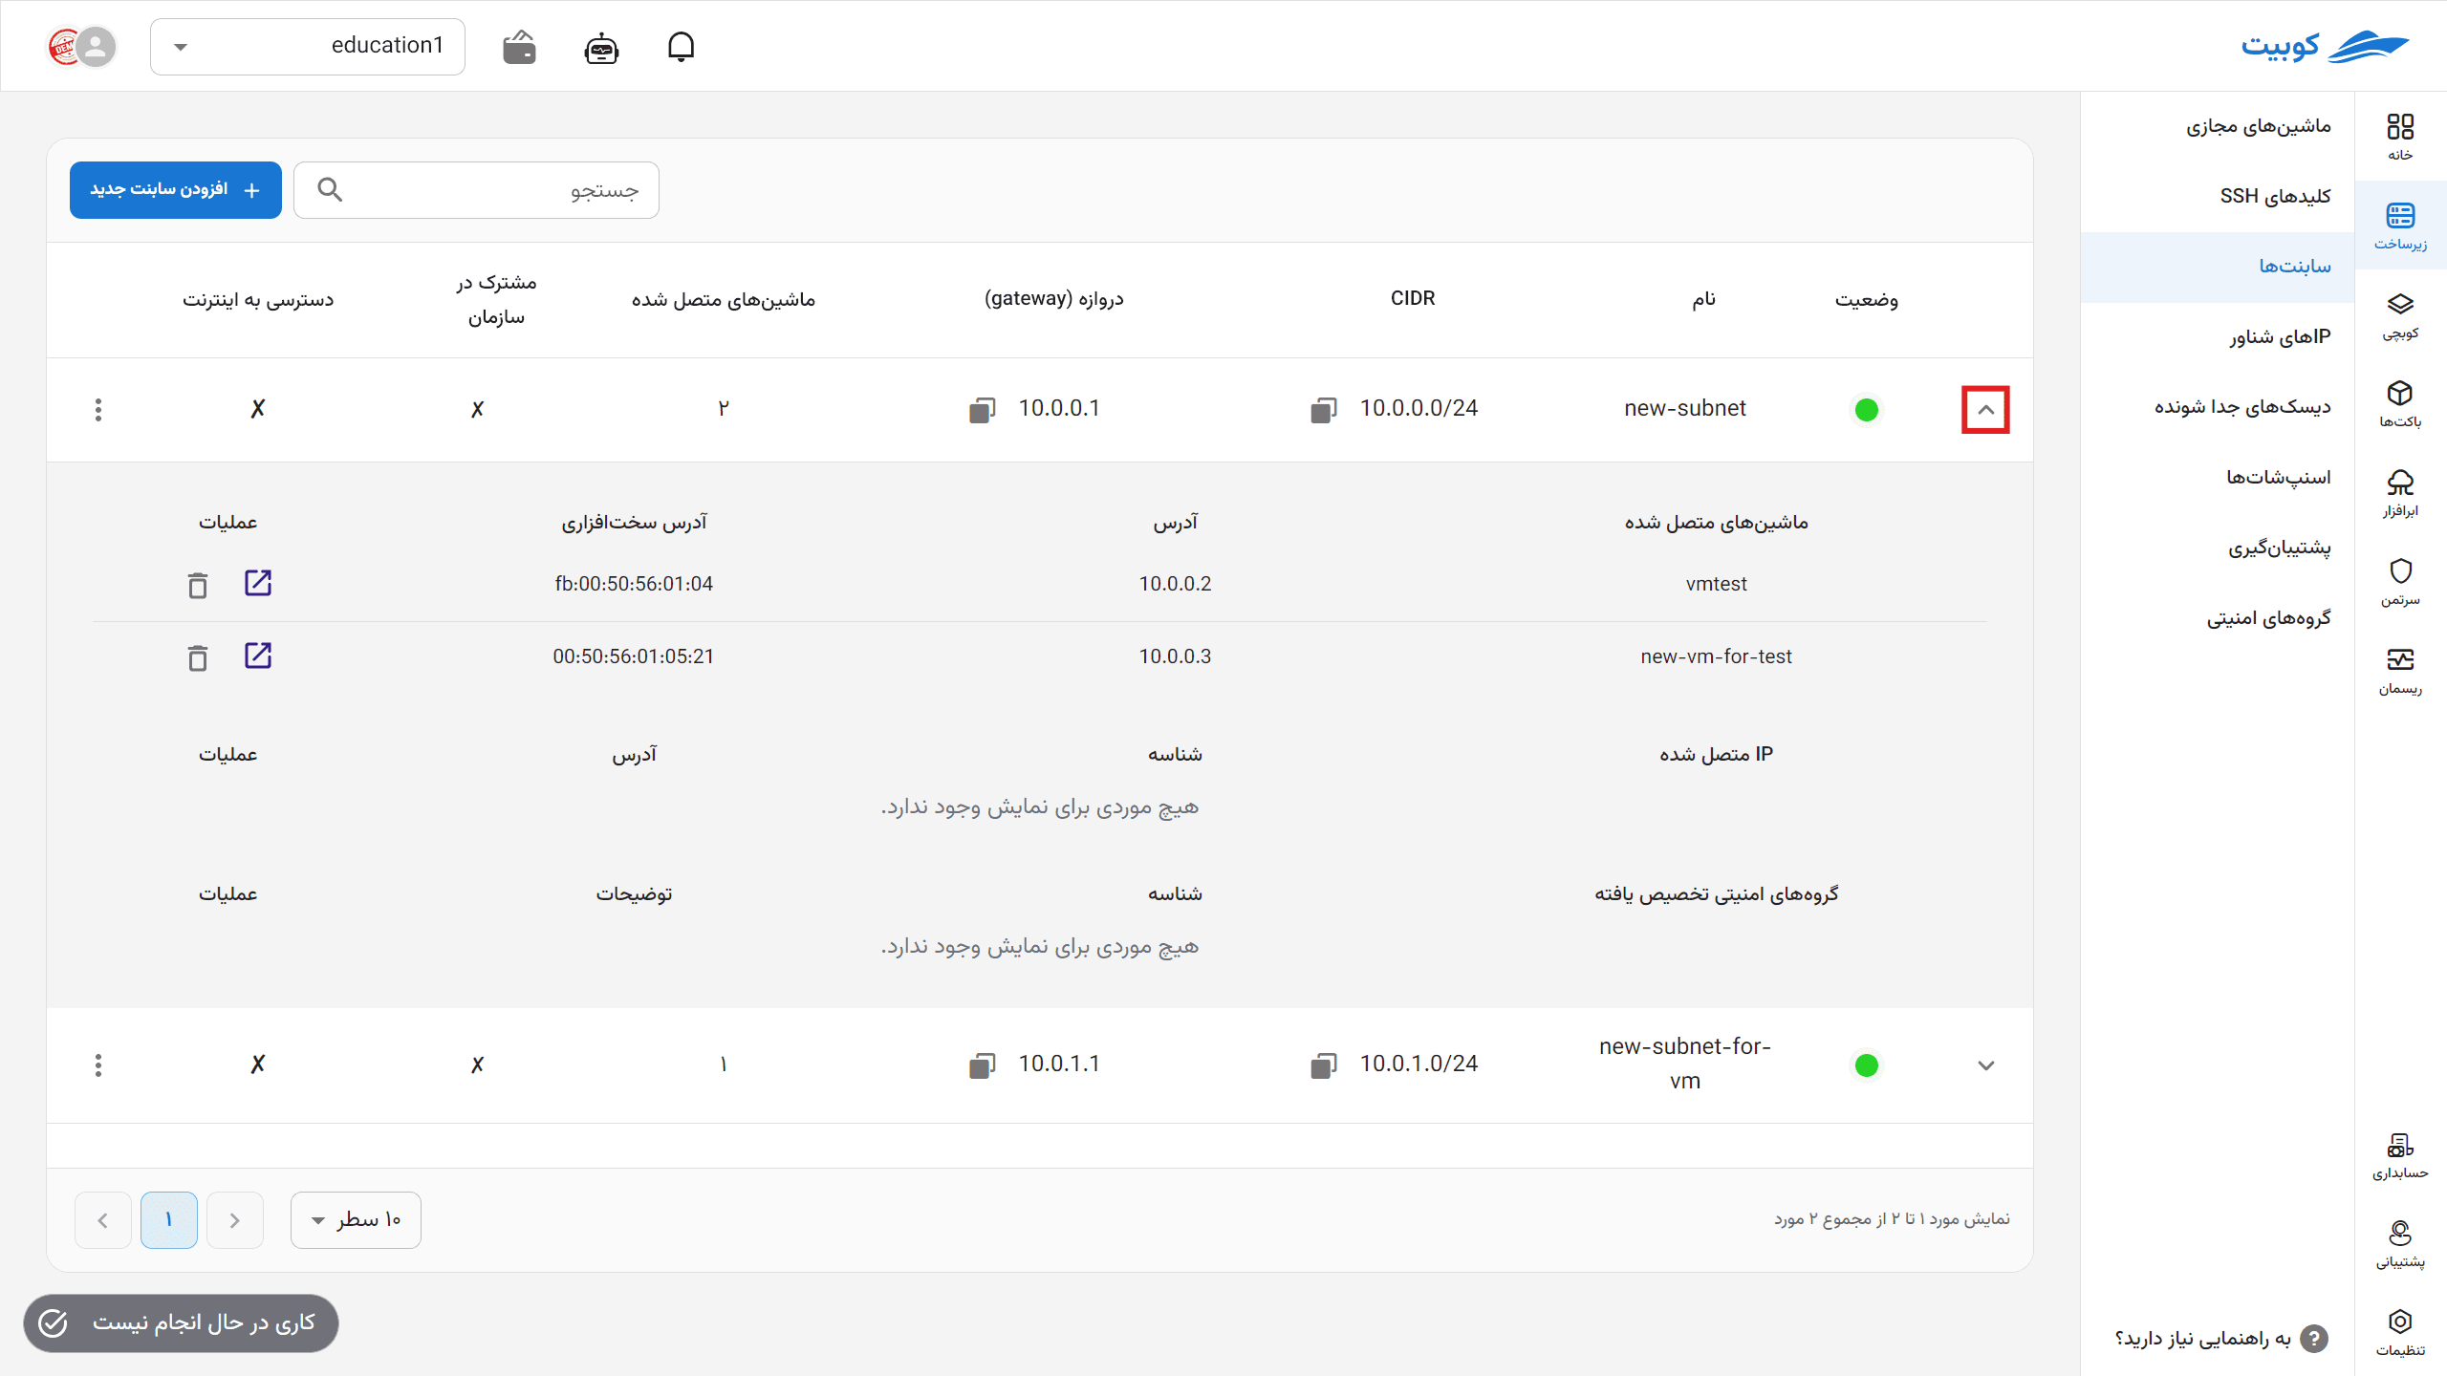Open ماشین‌های مجازی menu item
This screenshot has width=2447, height=1376.
[2218, 126]
